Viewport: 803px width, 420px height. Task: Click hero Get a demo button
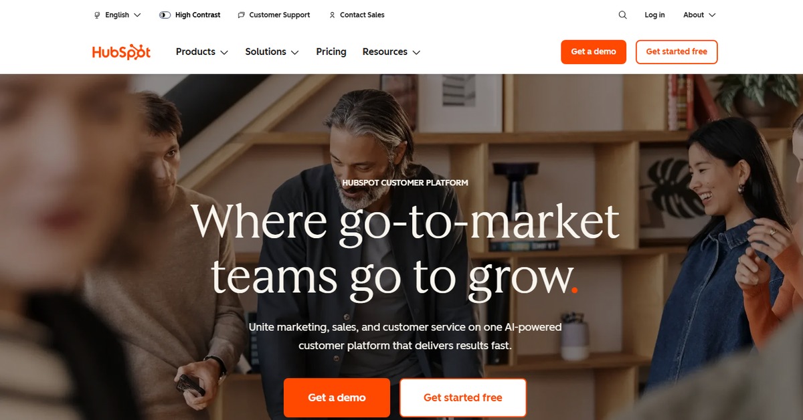tap(337, 397)
